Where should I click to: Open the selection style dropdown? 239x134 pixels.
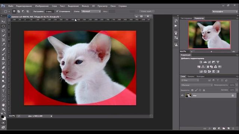91,12
